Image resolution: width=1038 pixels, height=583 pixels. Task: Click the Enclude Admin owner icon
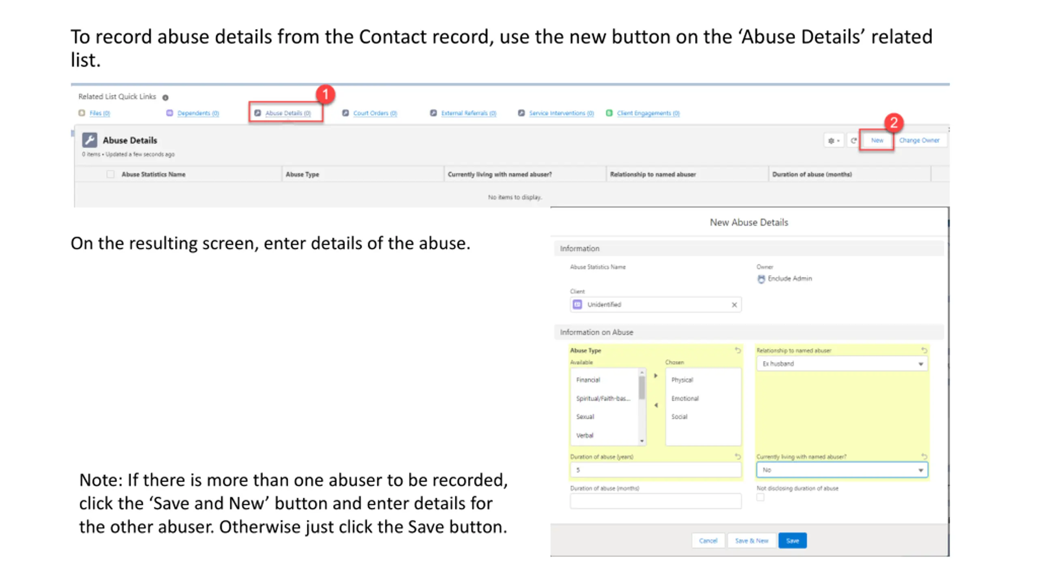coord(761,279)
